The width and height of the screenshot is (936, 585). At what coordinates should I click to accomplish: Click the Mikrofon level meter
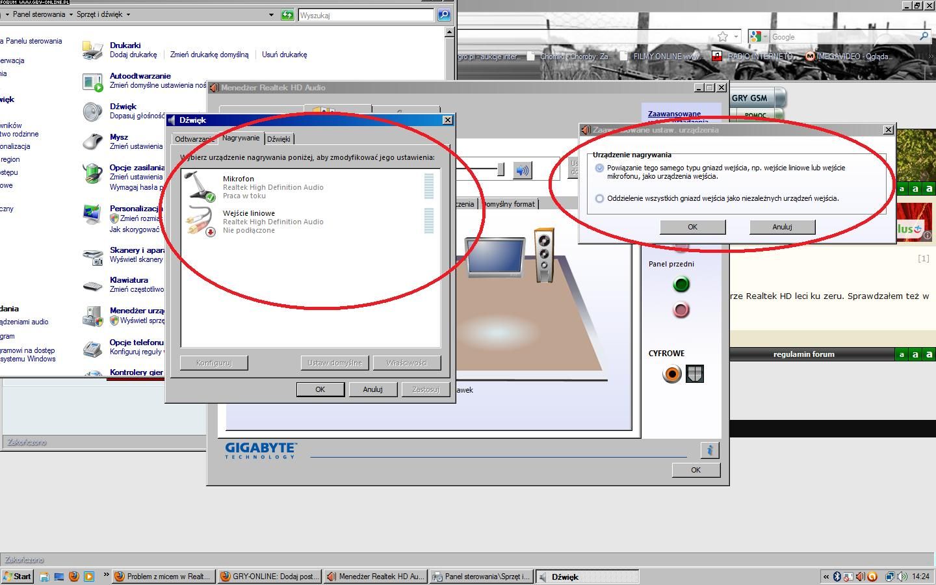coord(429,186)
